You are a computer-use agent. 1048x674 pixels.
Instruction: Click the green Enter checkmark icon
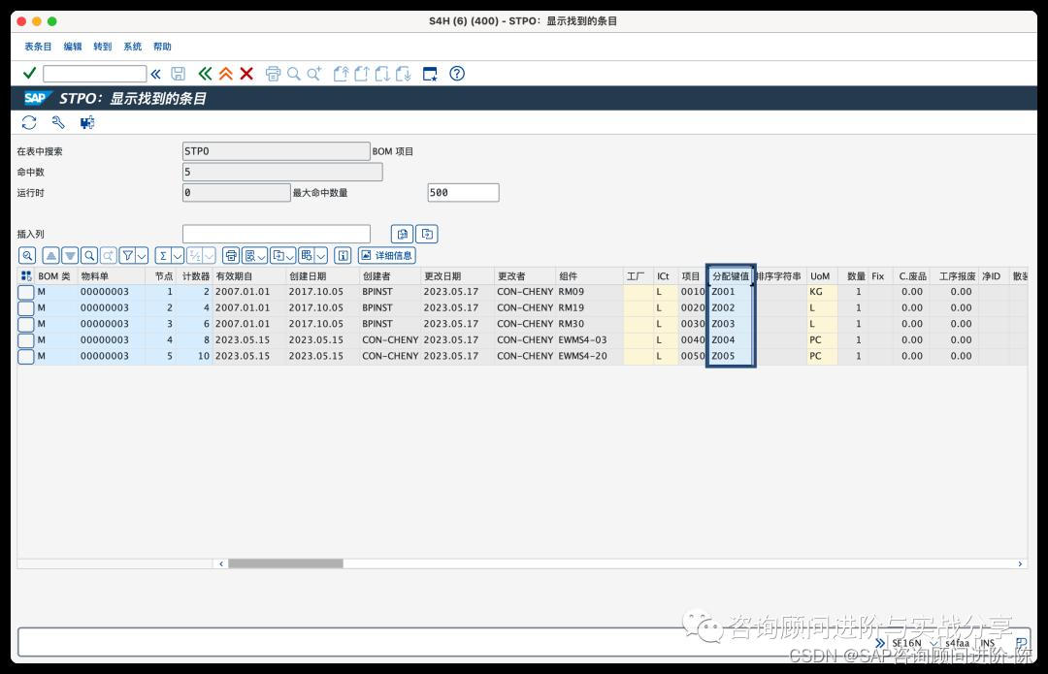(x=29, y=73)
